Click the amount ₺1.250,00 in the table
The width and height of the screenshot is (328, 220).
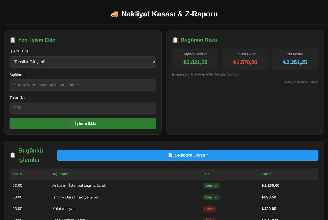(x=270, y=186)
